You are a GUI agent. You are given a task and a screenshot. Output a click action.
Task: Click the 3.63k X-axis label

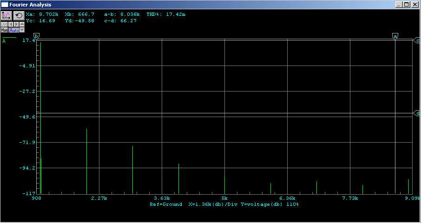pos(162,198)
